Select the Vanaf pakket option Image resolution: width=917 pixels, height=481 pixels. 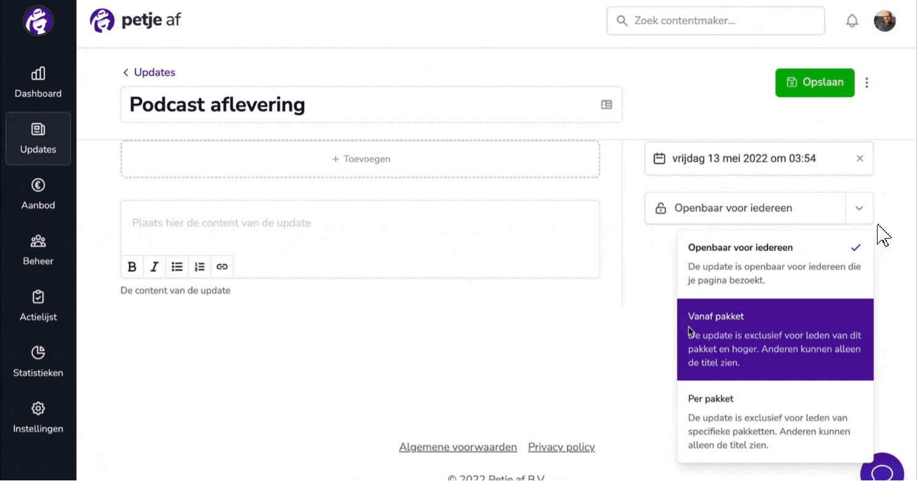pyautogui.click(x=775, y=340)
